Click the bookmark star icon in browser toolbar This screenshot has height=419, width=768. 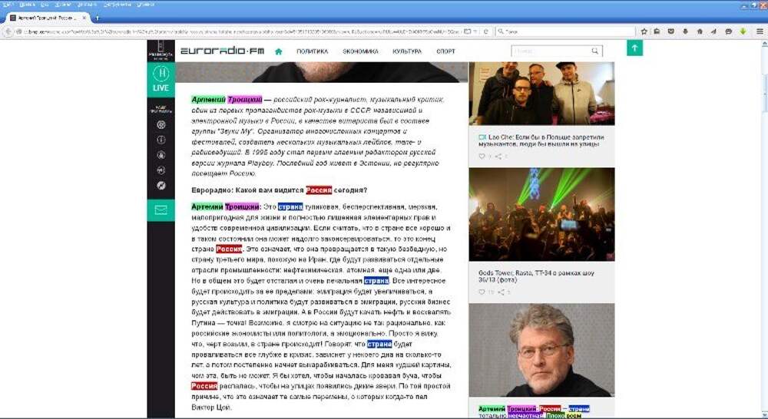(644, 31)
